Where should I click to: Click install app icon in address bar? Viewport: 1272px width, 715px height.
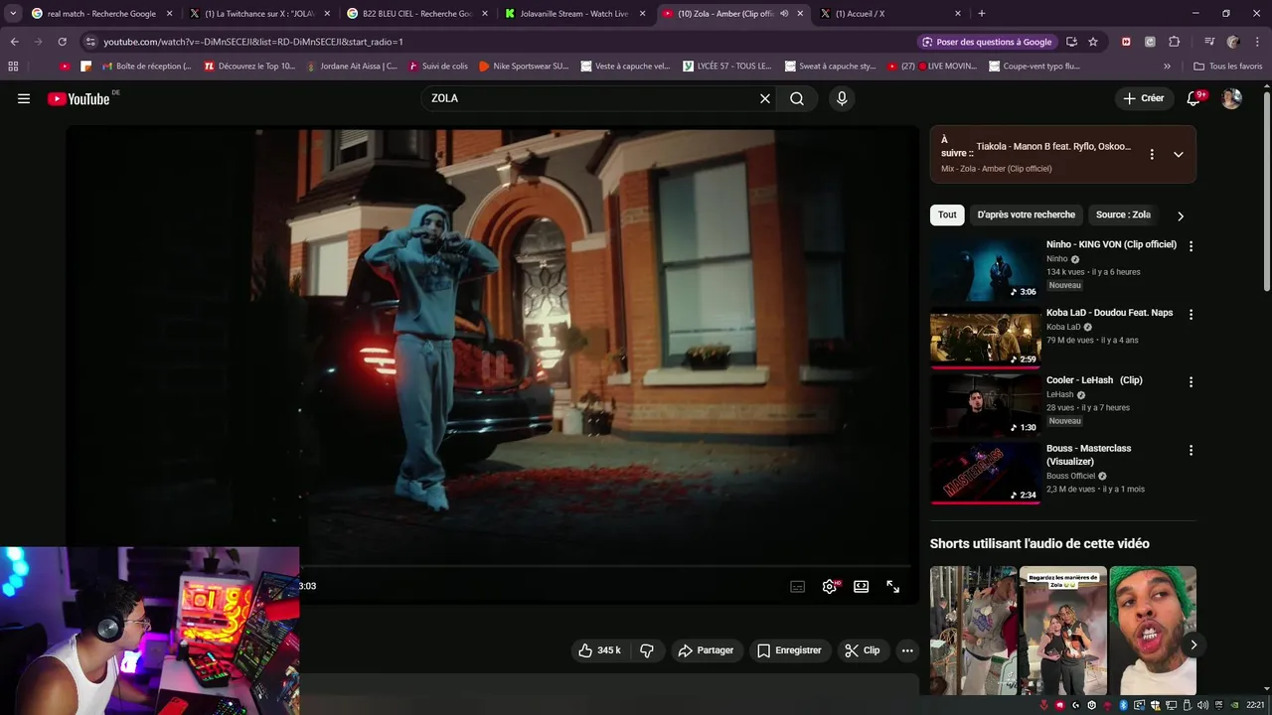coord(1071,42)
